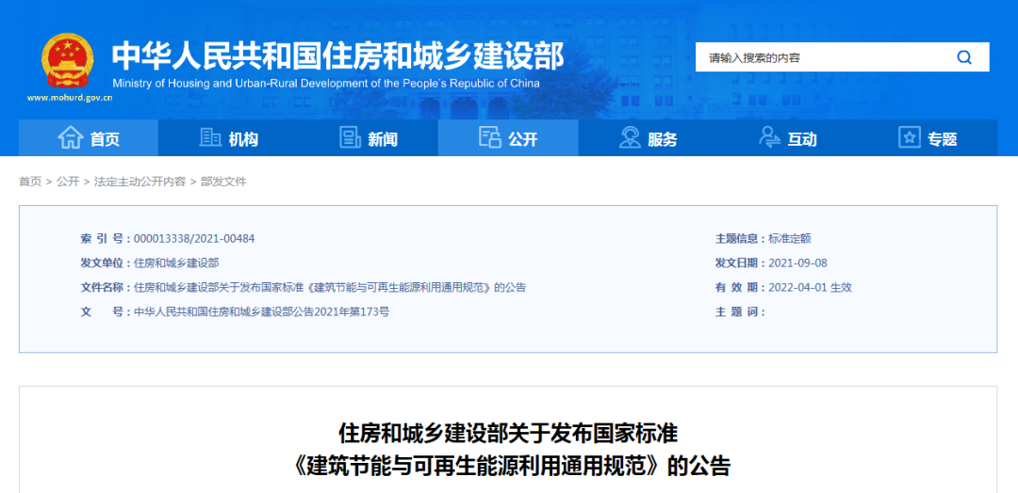Switch to the 新闻 navigation tab
Viewport: 1018px width, 493px height.
tap(383, 139)
